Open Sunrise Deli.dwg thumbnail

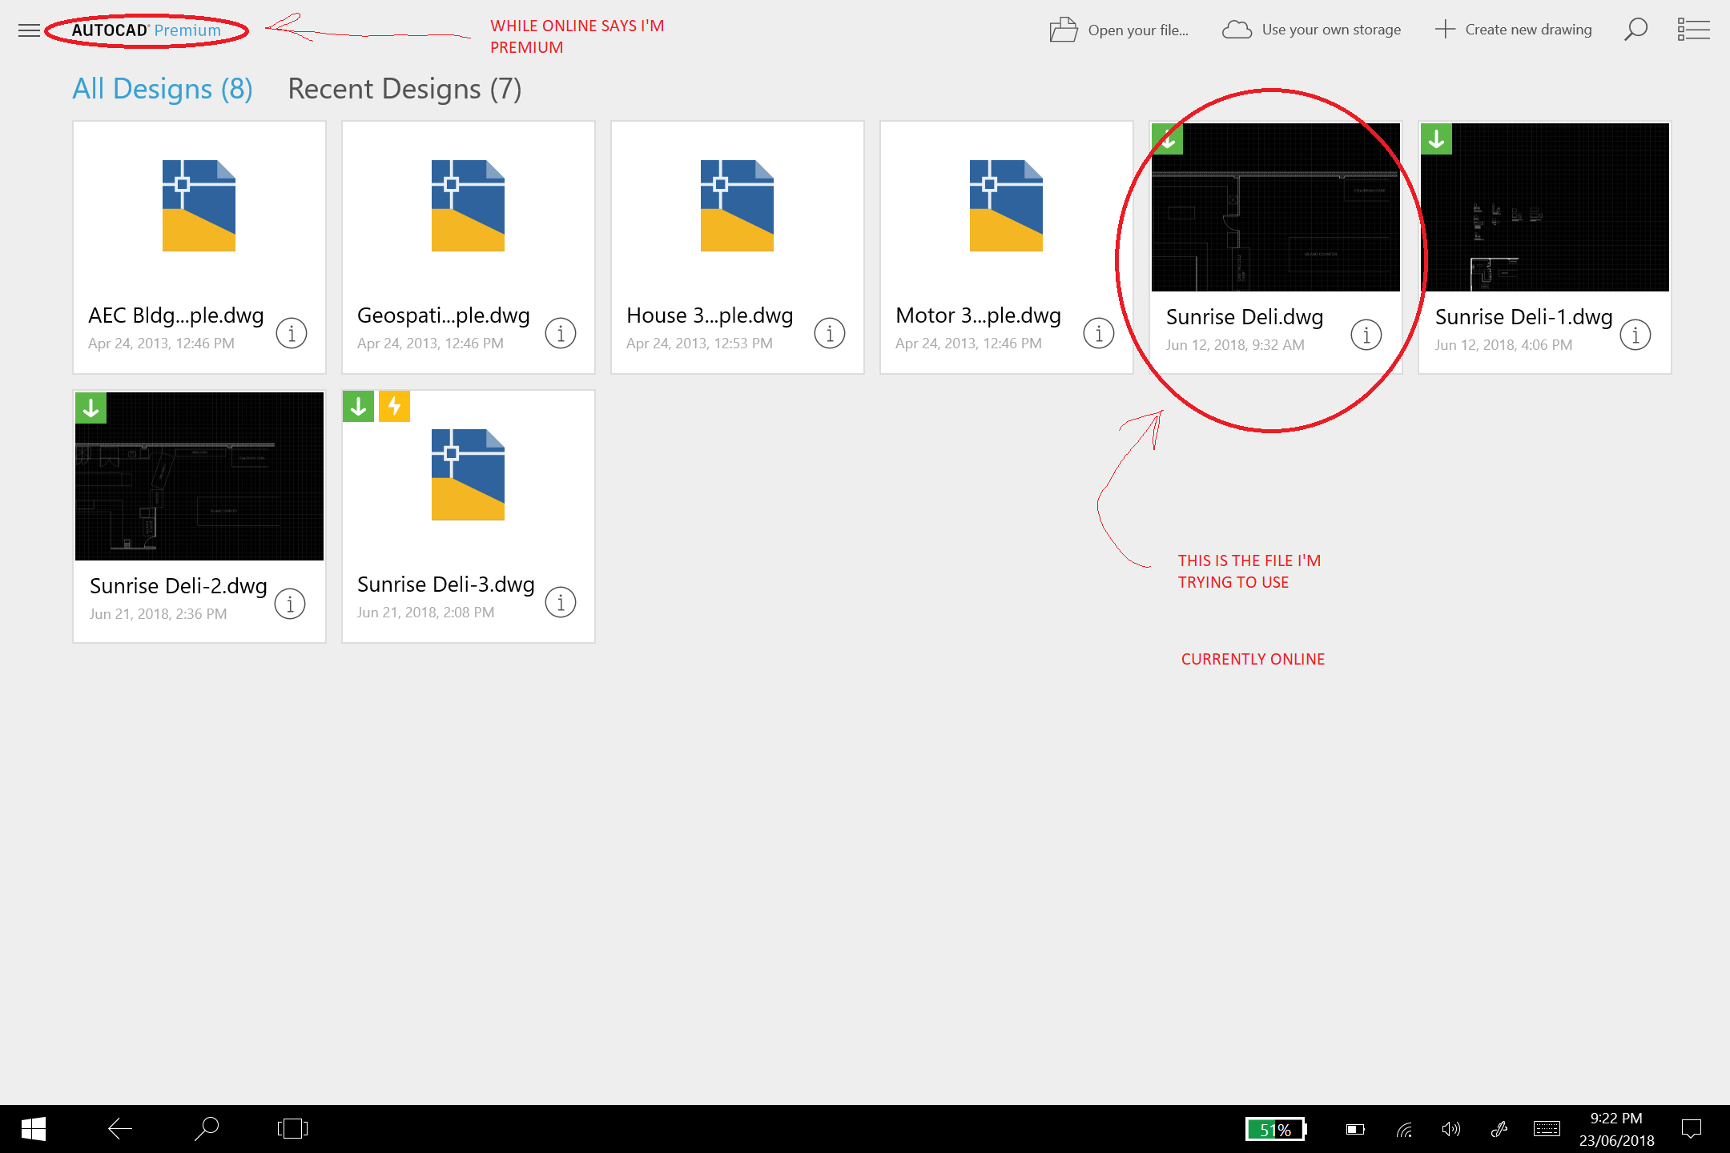coord(1275,207)
